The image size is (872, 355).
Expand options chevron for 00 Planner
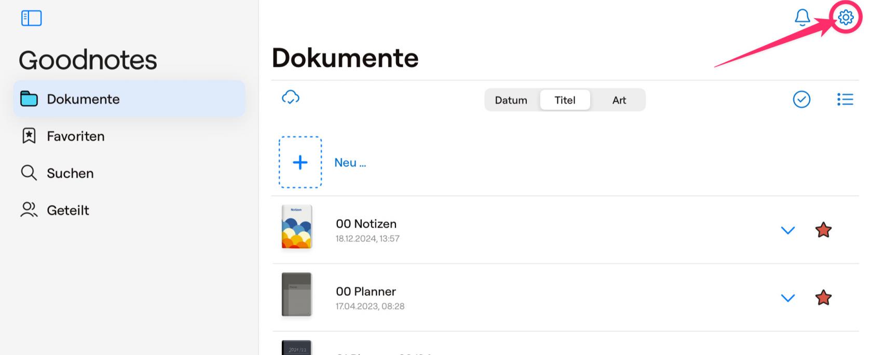point(788,298)
